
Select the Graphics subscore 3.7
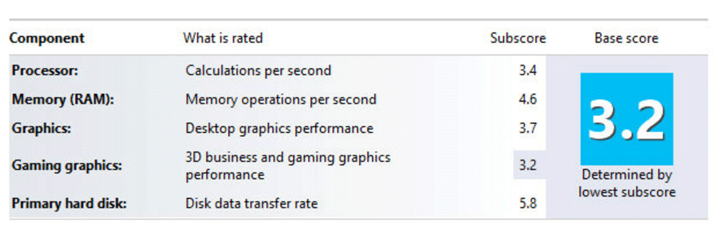528,128
